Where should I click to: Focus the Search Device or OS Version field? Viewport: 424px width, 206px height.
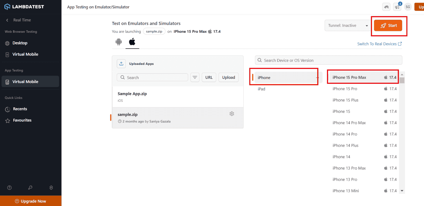[x=329, y=60]
